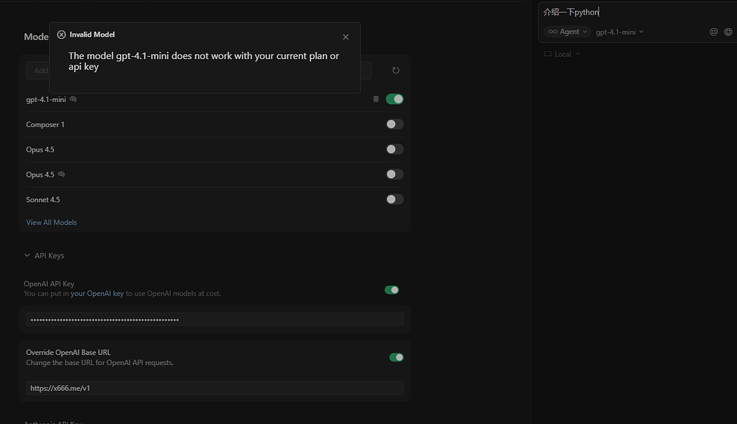
Task: Click the Invalid Model error icon
Action: tap(61, 34)
